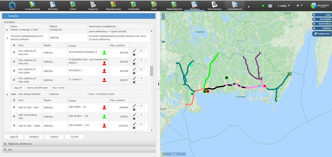Switch to the Utkallning module
Screen dimensions: 332x157
coord(194,6)
